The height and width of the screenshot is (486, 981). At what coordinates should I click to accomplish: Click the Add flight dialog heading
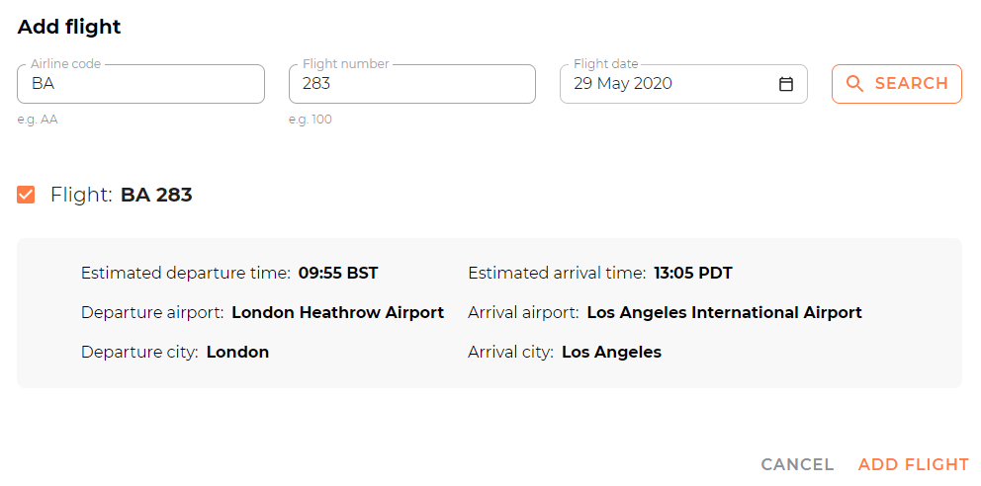[69, 28]
